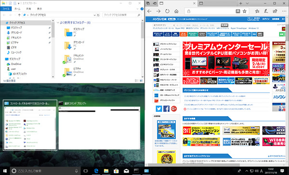The image size is (289, 175).
Task: Go to Edge home page
Action: click(x=176, y=11)
